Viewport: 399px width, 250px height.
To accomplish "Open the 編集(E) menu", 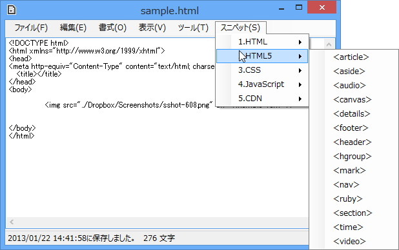I will coord(73,28).
